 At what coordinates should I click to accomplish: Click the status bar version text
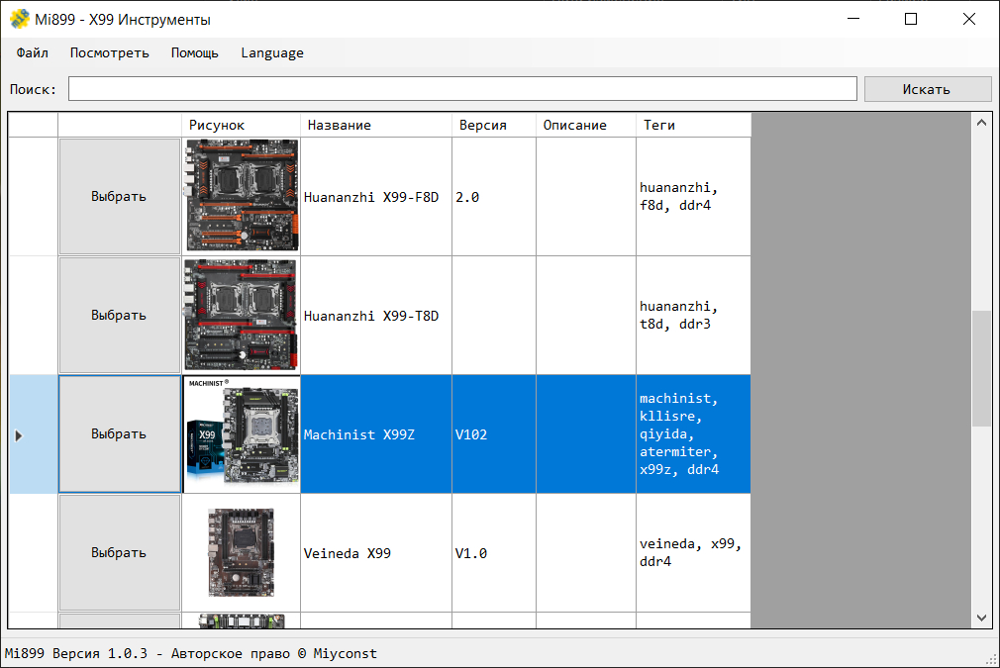tap(191, 653)
